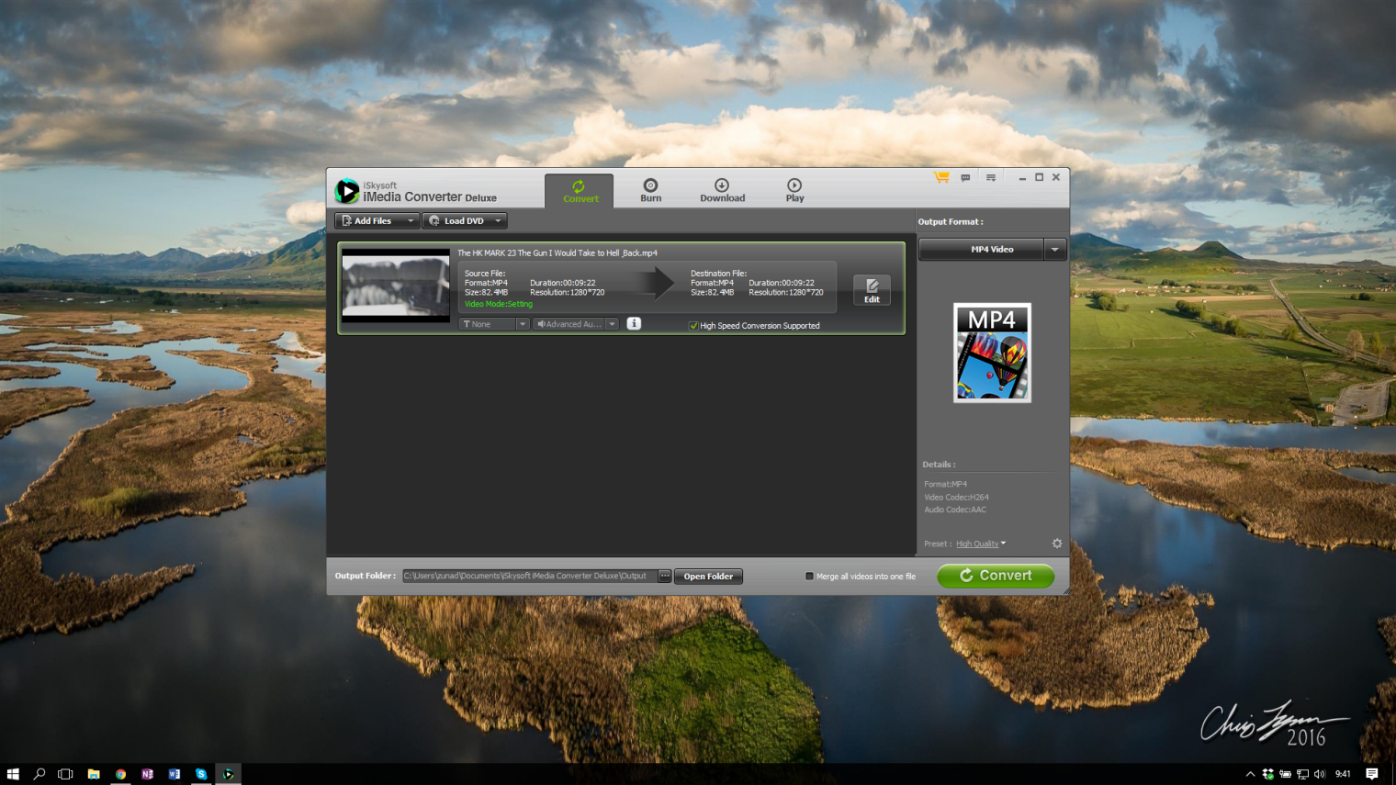Image resolution: width=1396 pixels, height=785 pixels.
Task: Open the subtitle 'None' dropdown
Action: point(494,324)
